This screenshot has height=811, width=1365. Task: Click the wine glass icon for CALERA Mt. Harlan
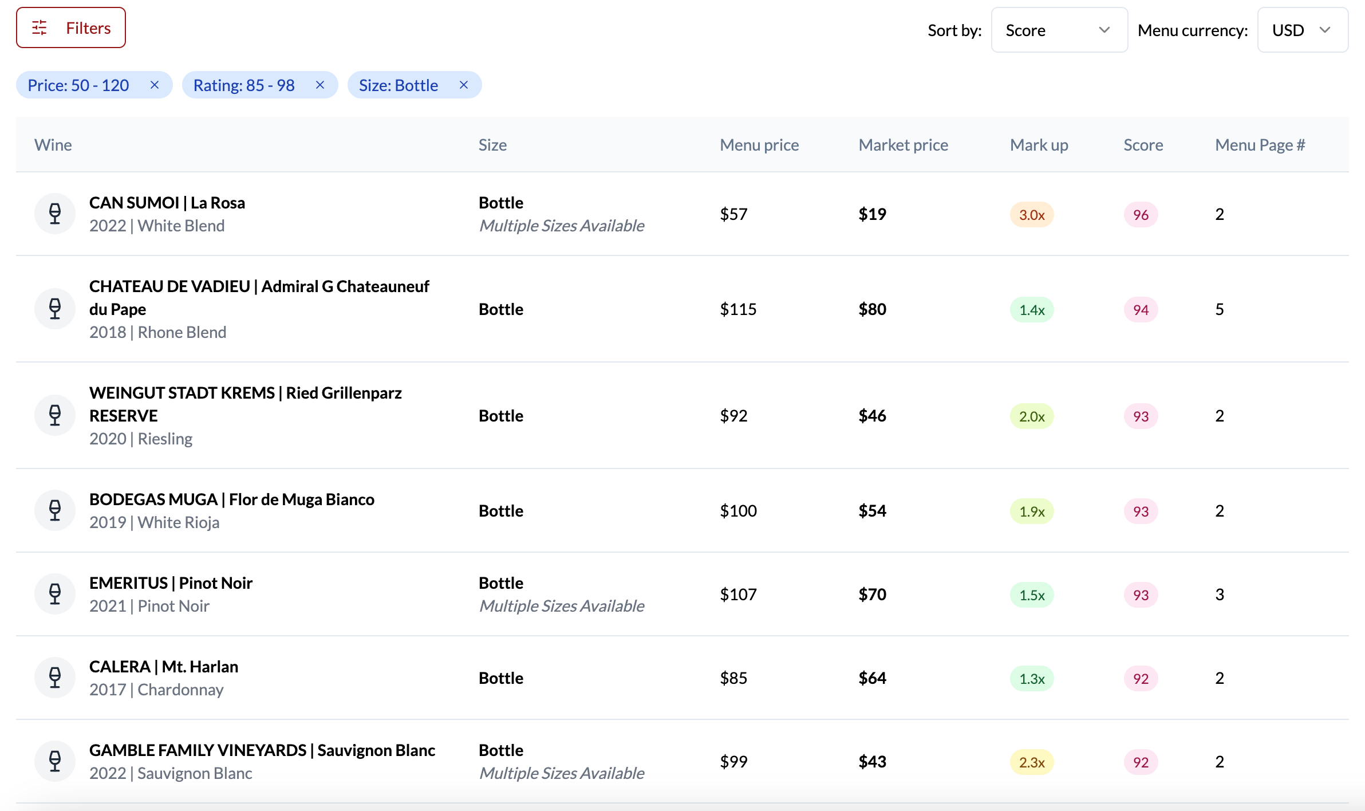[x=55, y=678]
